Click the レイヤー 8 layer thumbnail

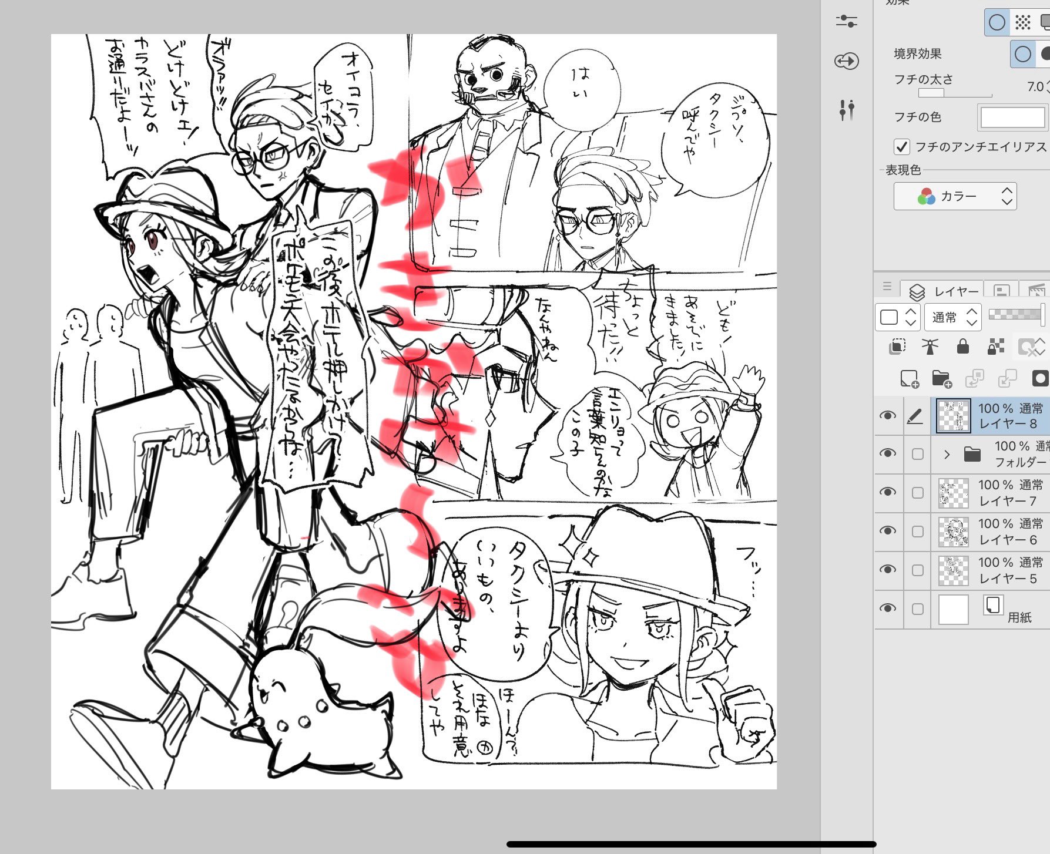pos(953,416)
